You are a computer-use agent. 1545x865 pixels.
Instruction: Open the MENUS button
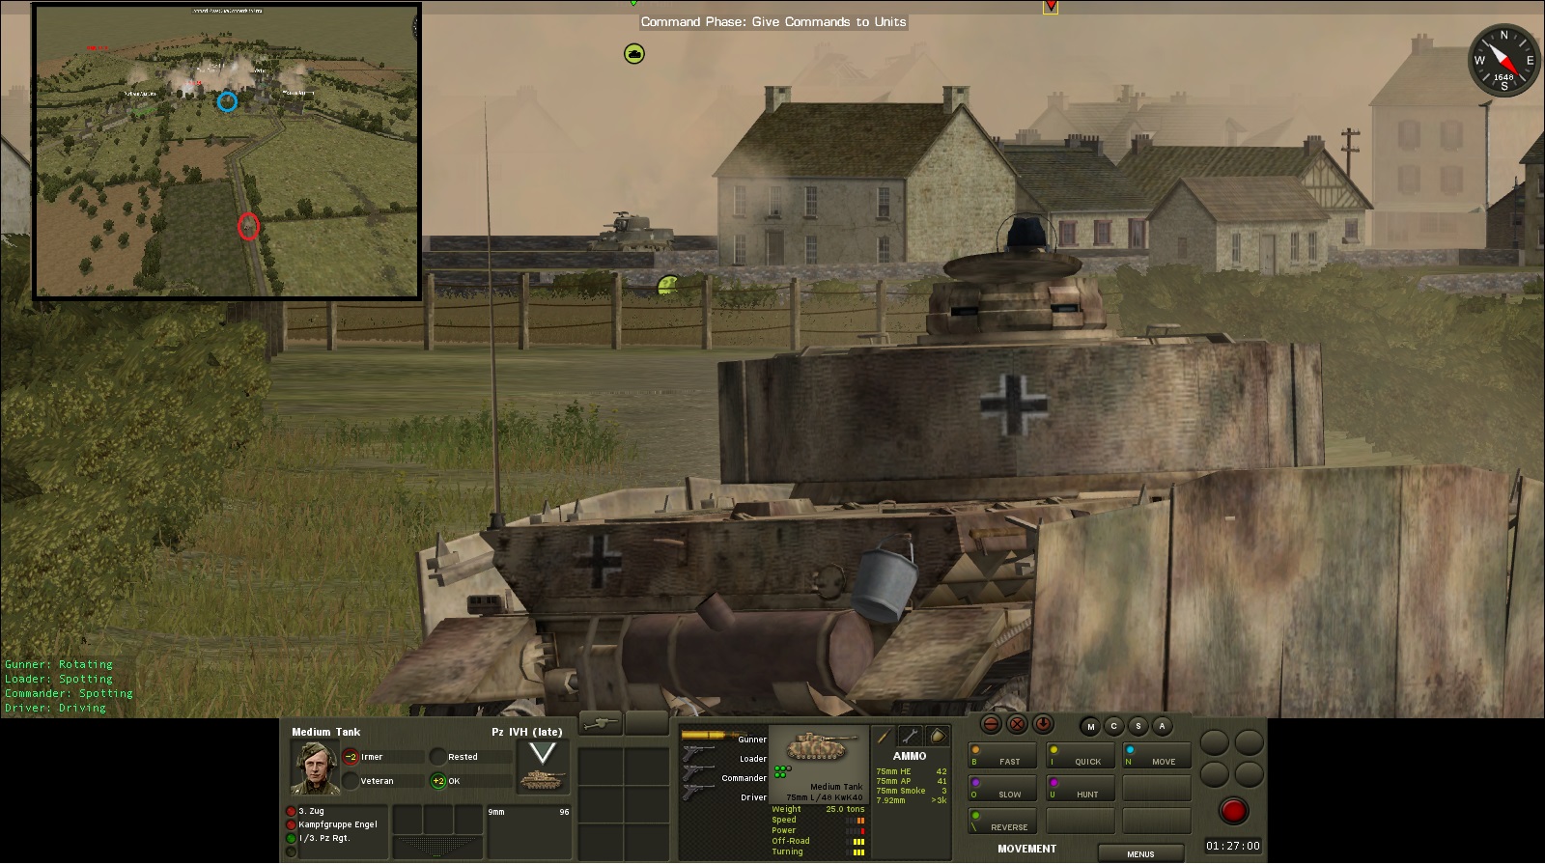1140,853
